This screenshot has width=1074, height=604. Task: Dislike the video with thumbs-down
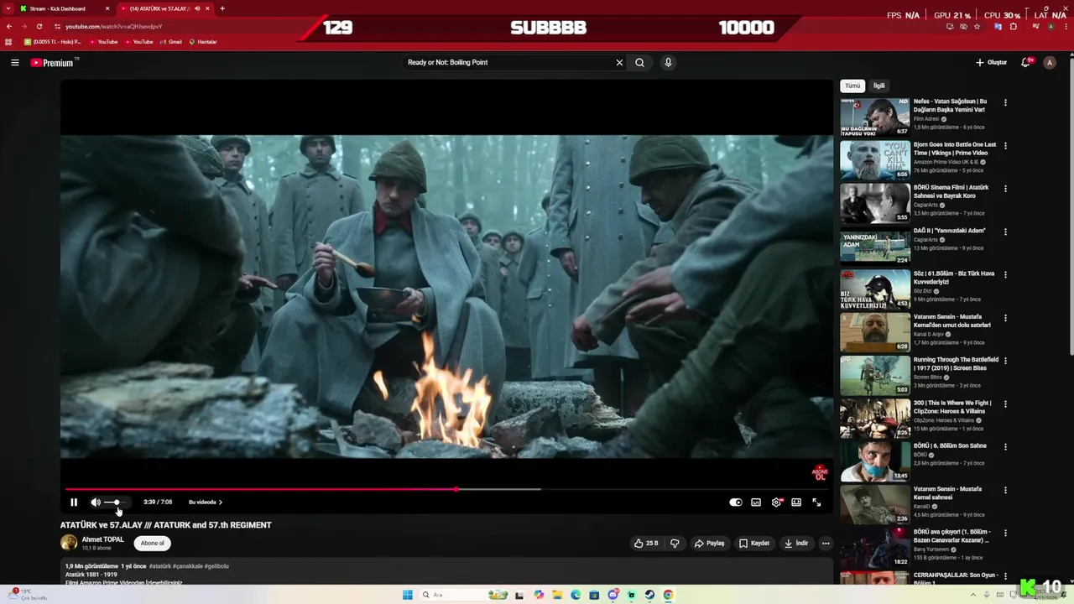pyautogui.click(x=675, y=543)
